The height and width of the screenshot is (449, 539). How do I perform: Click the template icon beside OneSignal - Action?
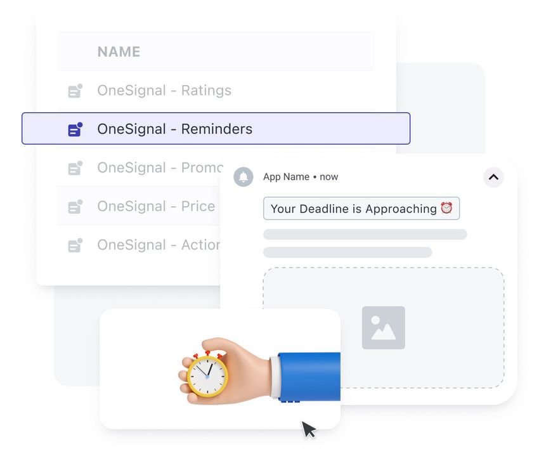point(75,245)
